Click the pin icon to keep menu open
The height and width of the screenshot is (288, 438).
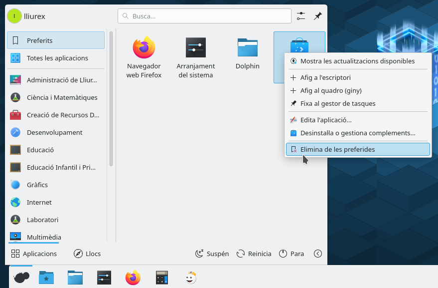point(317,16)
